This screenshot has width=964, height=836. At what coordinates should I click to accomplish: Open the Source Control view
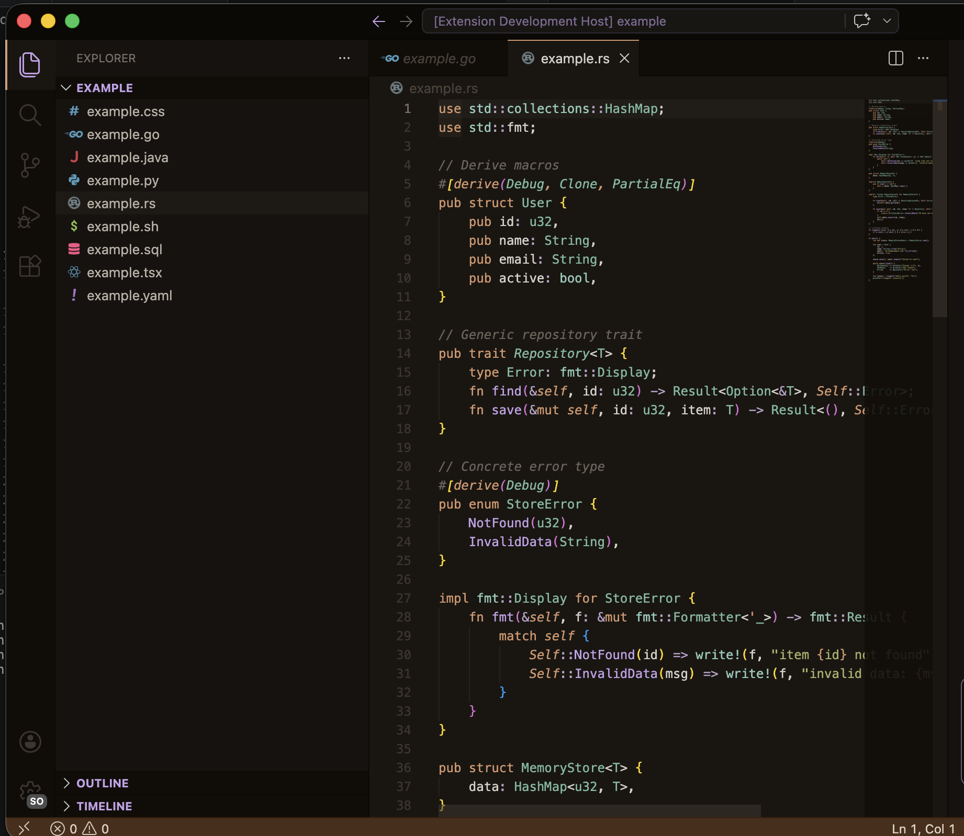pos(30,165)
